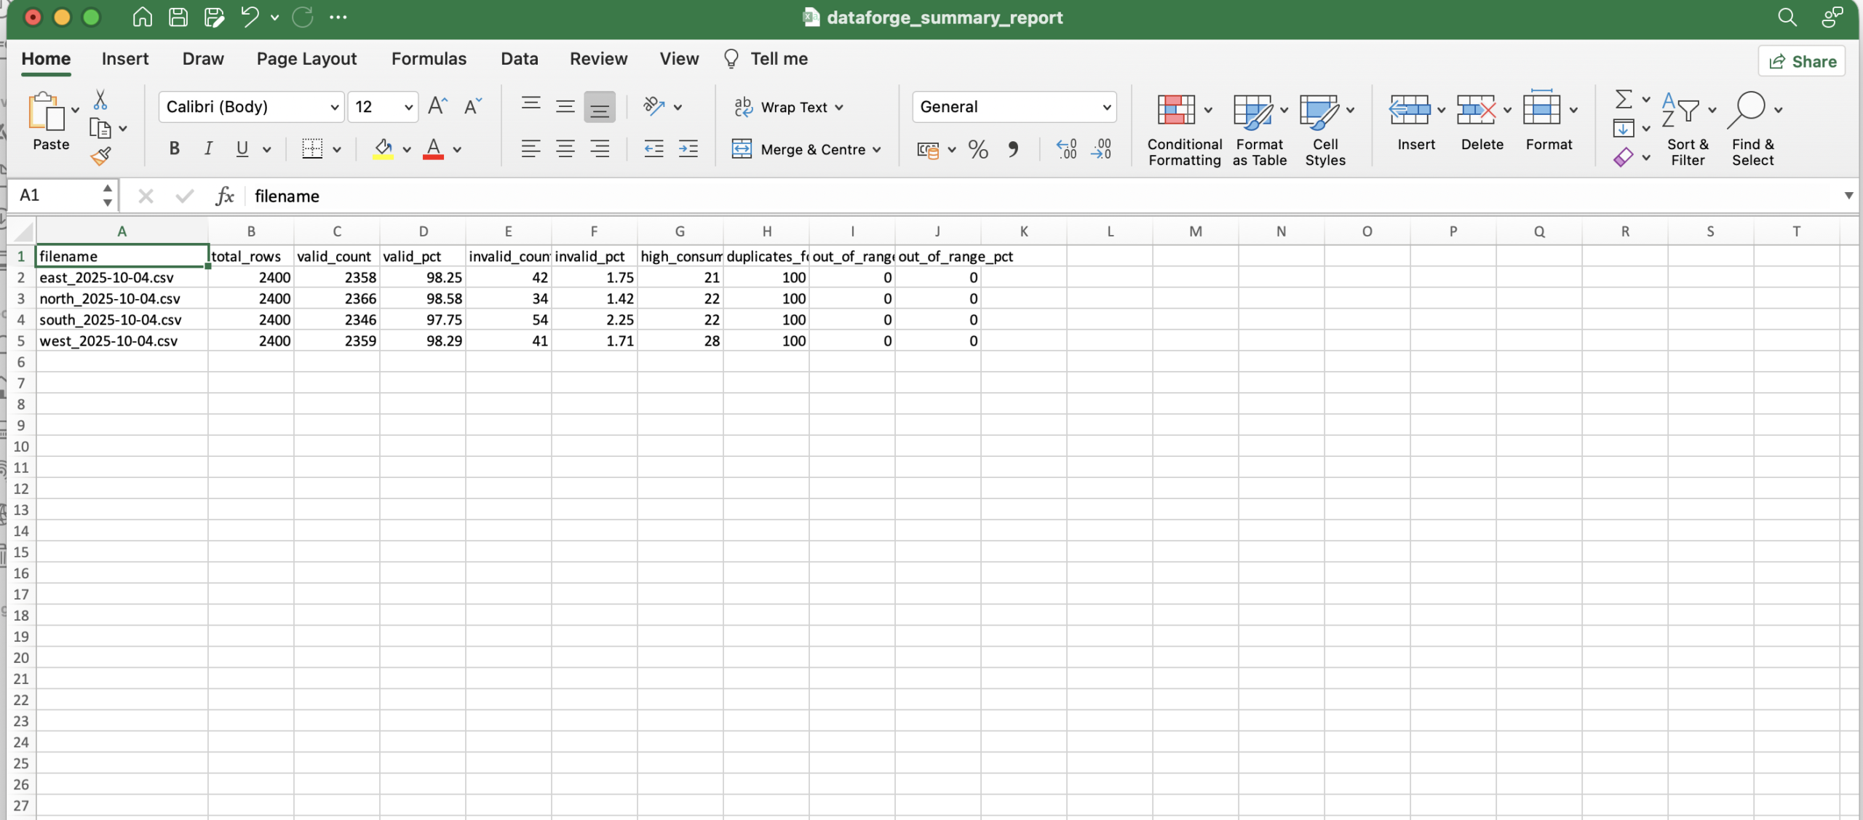Increase indent

click(x=688, y=149)
